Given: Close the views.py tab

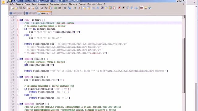Looking at the screenshot, I should tap(50, 13).
